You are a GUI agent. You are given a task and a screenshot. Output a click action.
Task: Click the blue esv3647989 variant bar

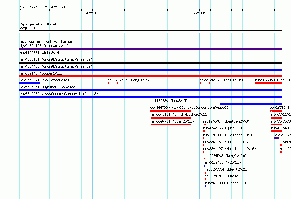point(150,97)
